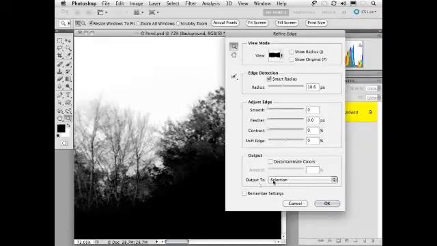Image resolution: width=437 pixels, height=246 pixels.
Task: Pick the Refine Radius brush tool
Action: [x=234, y=77]
